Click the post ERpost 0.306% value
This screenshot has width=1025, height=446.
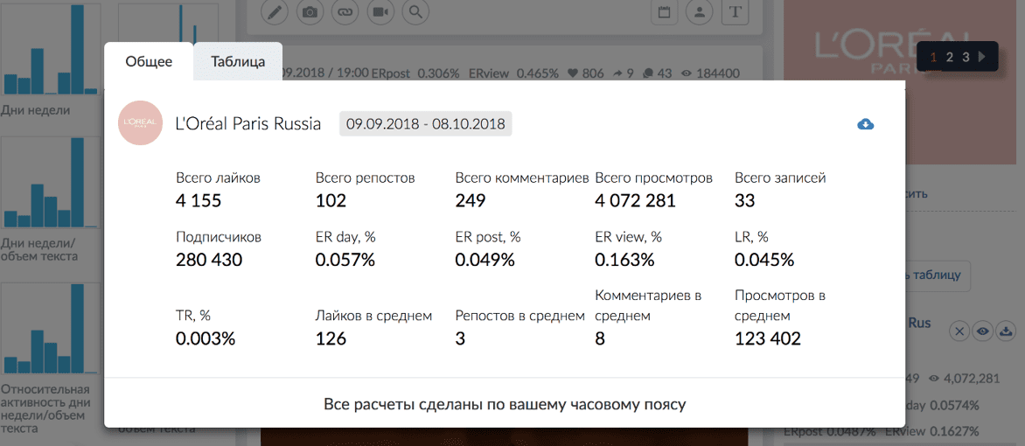click(439, 73)
